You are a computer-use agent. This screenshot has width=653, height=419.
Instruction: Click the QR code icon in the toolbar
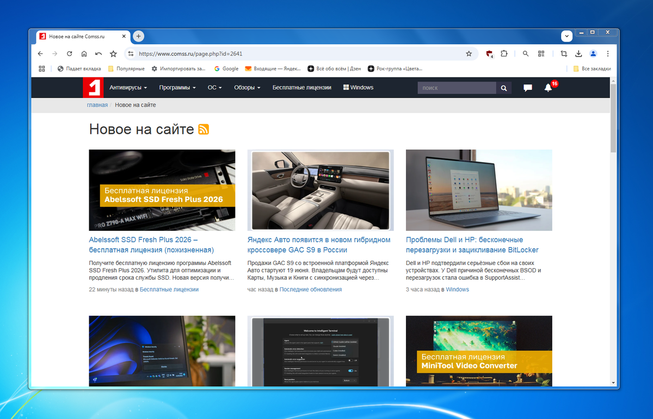click(541, 54)
